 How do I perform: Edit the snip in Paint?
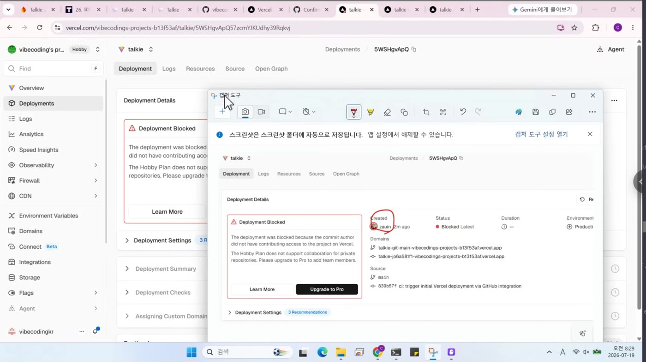519,112
